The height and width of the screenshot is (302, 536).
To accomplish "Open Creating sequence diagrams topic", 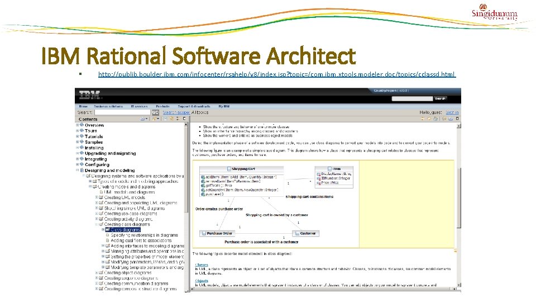I will [131, 279].
